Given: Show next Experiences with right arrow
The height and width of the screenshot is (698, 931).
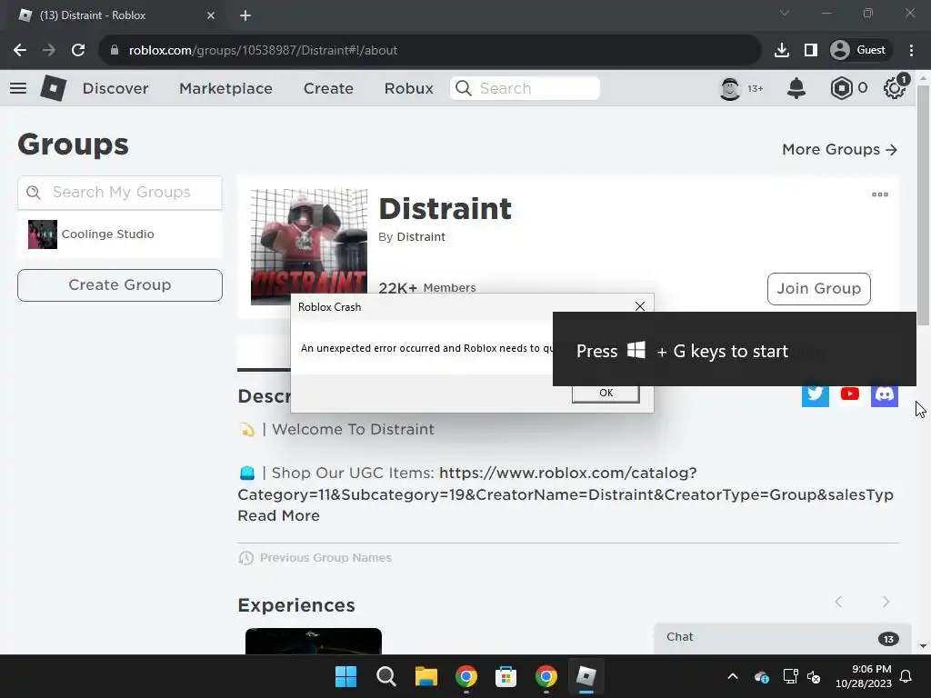Looking at the screenshot, I should [x=886, y=602].
